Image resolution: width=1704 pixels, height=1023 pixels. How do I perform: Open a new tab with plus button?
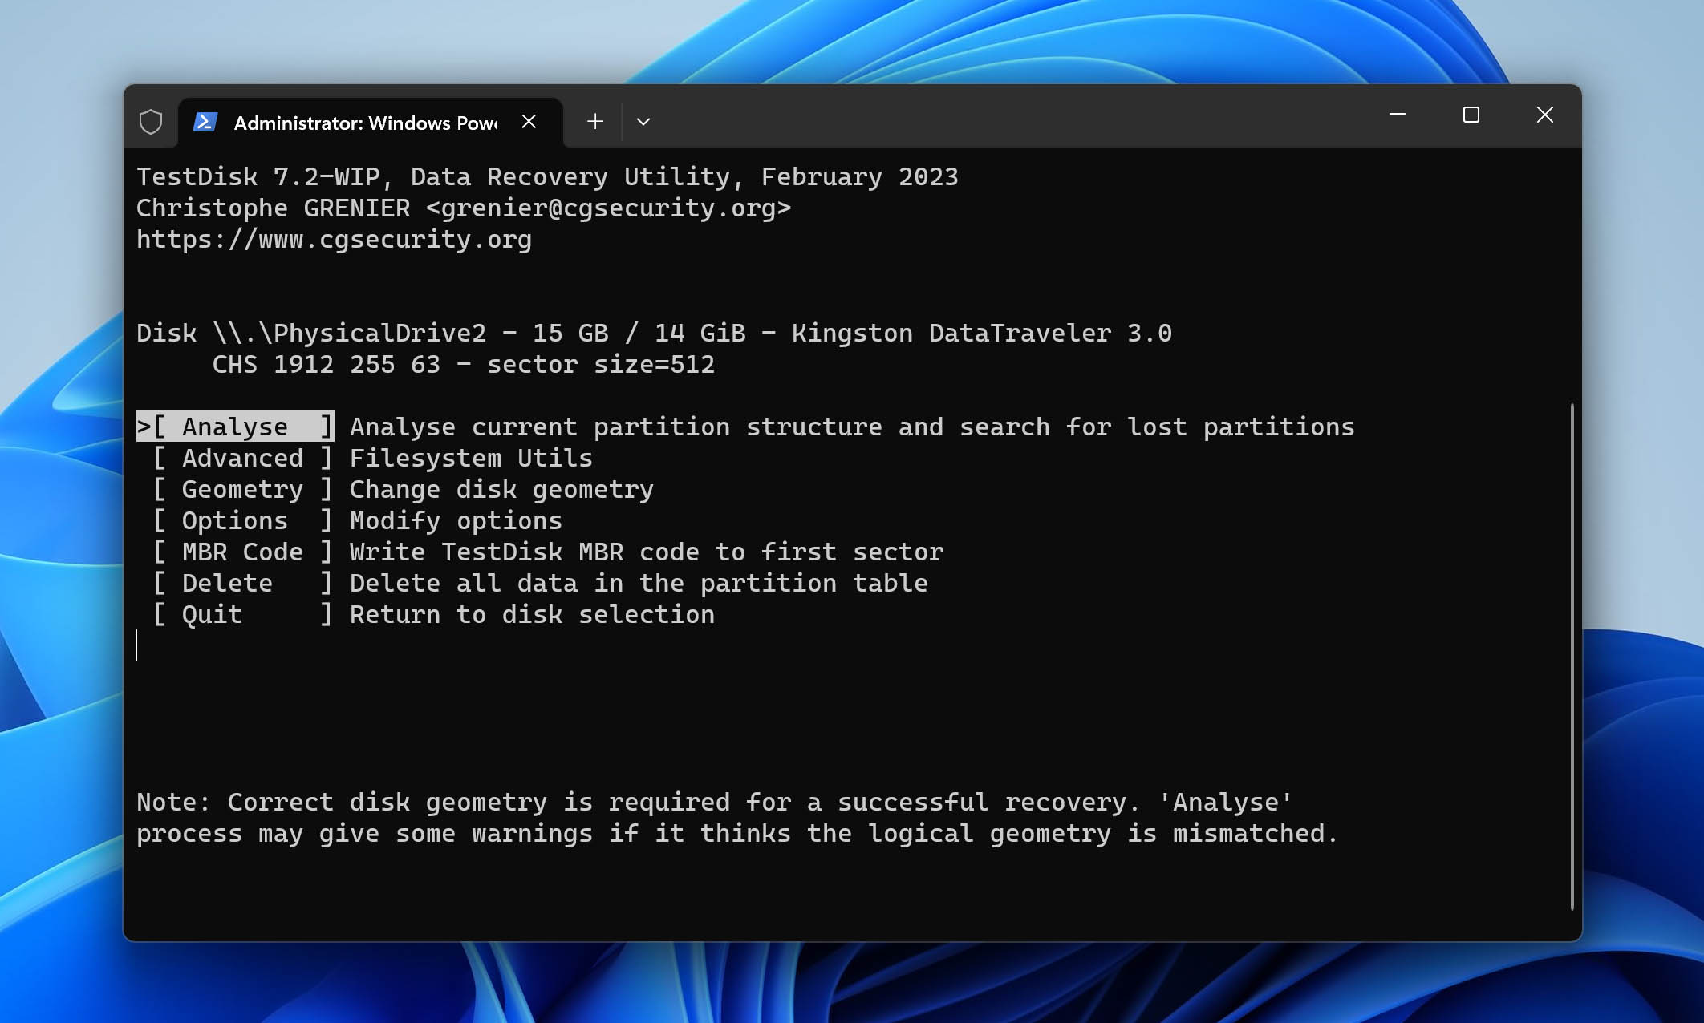coord(594,122)
